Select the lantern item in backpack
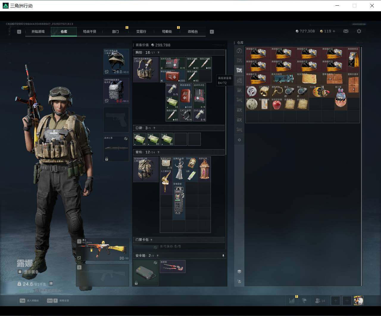The width and height of the screenshot is (381, 316). click(204, 169)
